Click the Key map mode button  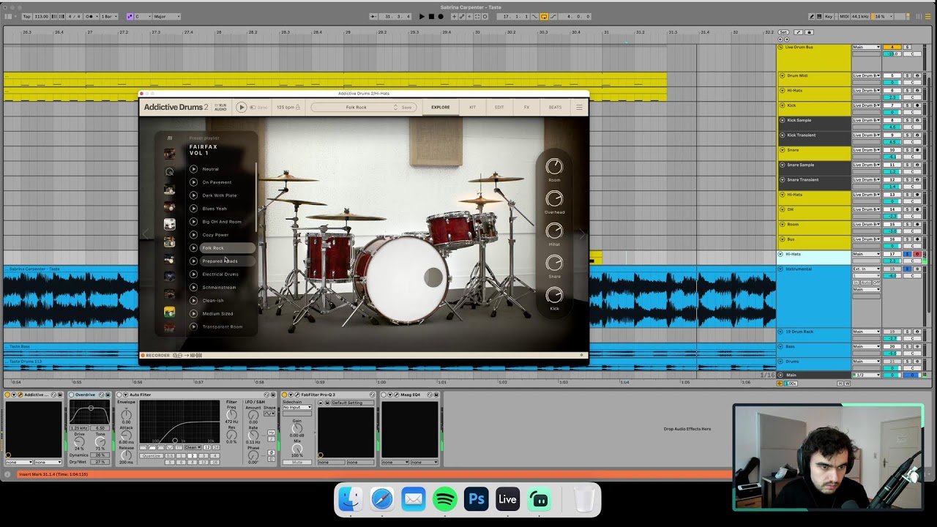[829, 16]
